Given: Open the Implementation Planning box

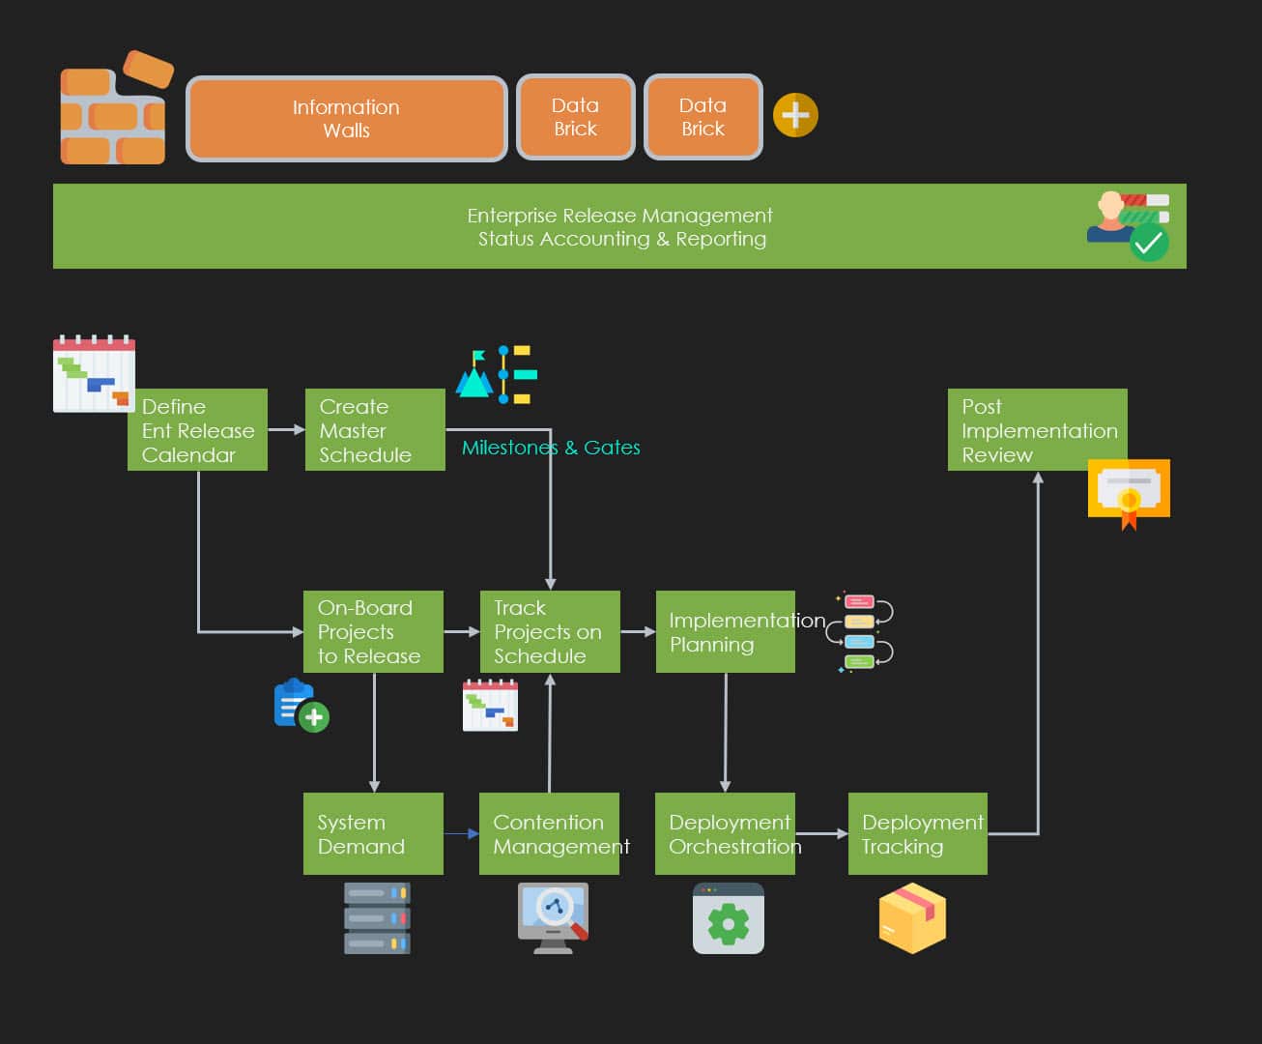Looking at the screenshot, I should pyautogui.click(x=726, y=631).
